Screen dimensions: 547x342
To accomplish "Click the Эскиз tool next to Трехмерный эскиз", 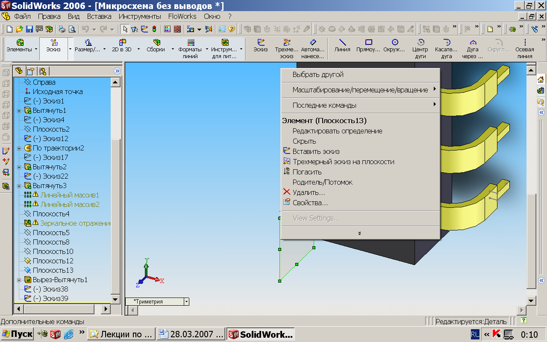I will tap(261, 45).
